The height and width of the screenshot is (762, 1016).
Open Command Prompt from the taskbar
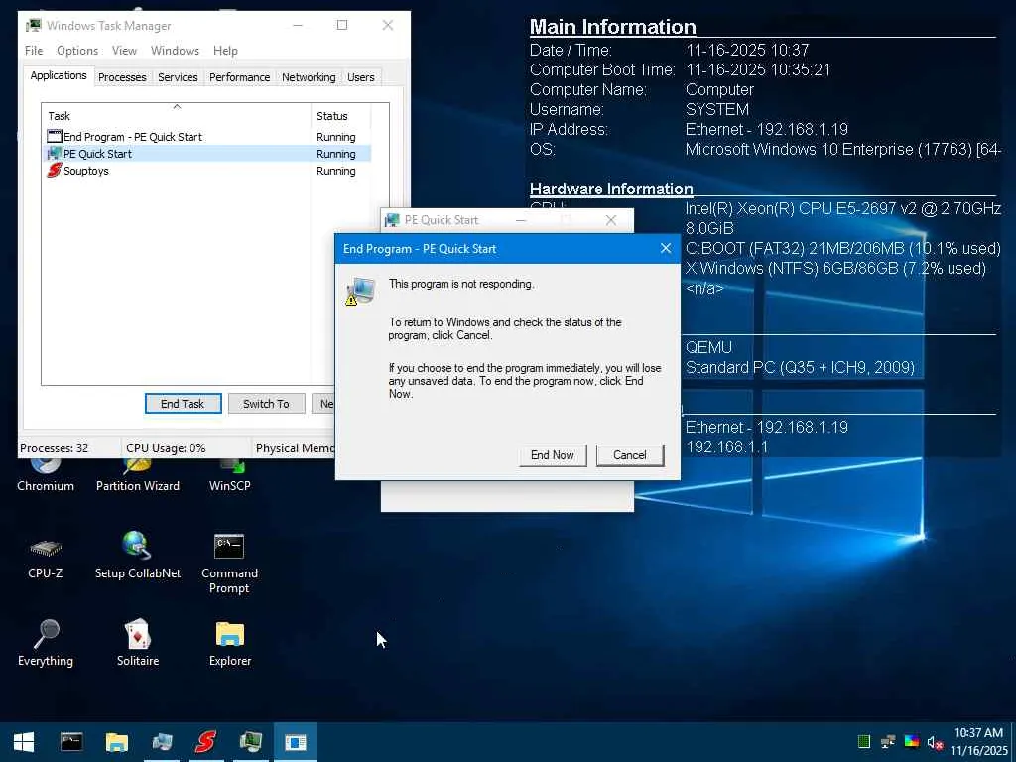71,742
